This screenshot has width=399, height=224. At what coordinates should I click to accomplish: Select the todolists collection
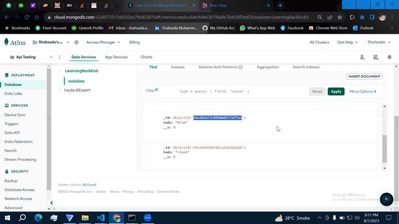tap(76, 82)
